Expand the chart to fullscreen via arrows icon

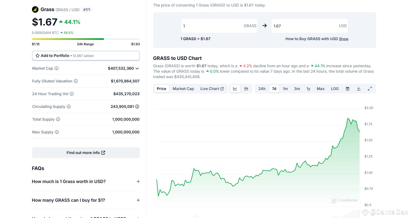370,88
